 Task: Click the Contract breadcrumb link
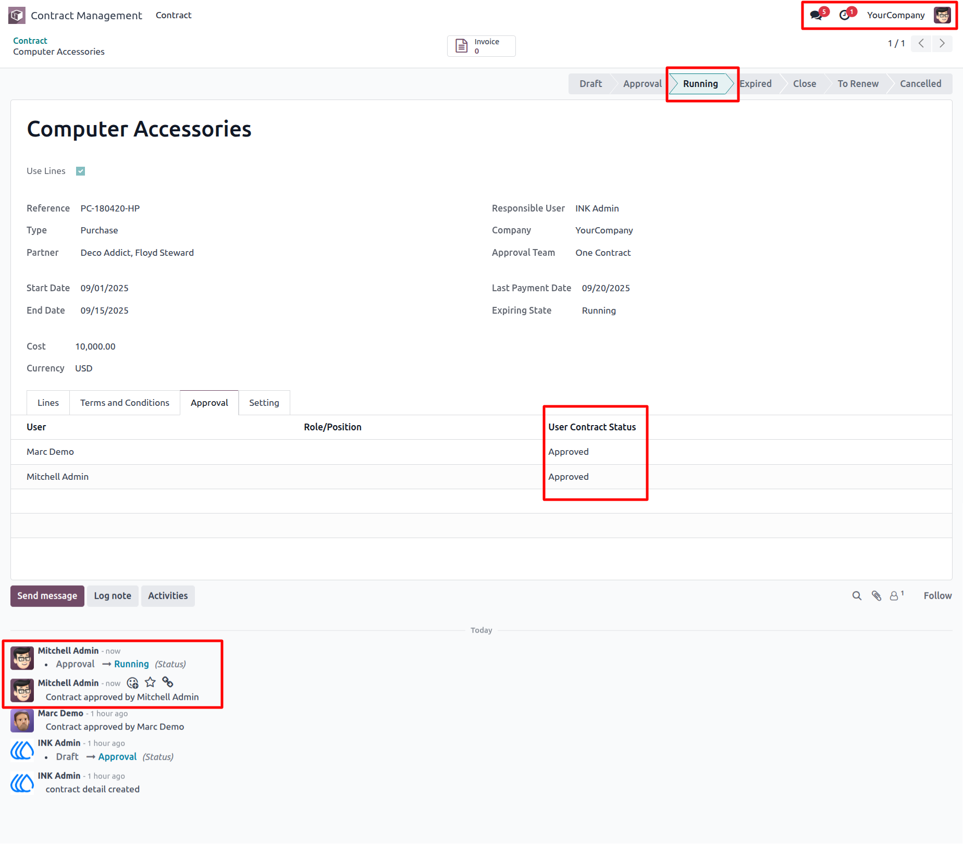pyautogui.click(x=30, y=41)
